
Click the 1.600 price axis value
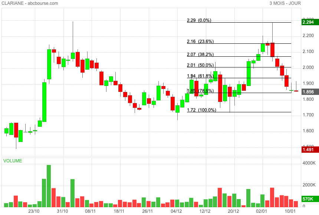pos(308,131)
